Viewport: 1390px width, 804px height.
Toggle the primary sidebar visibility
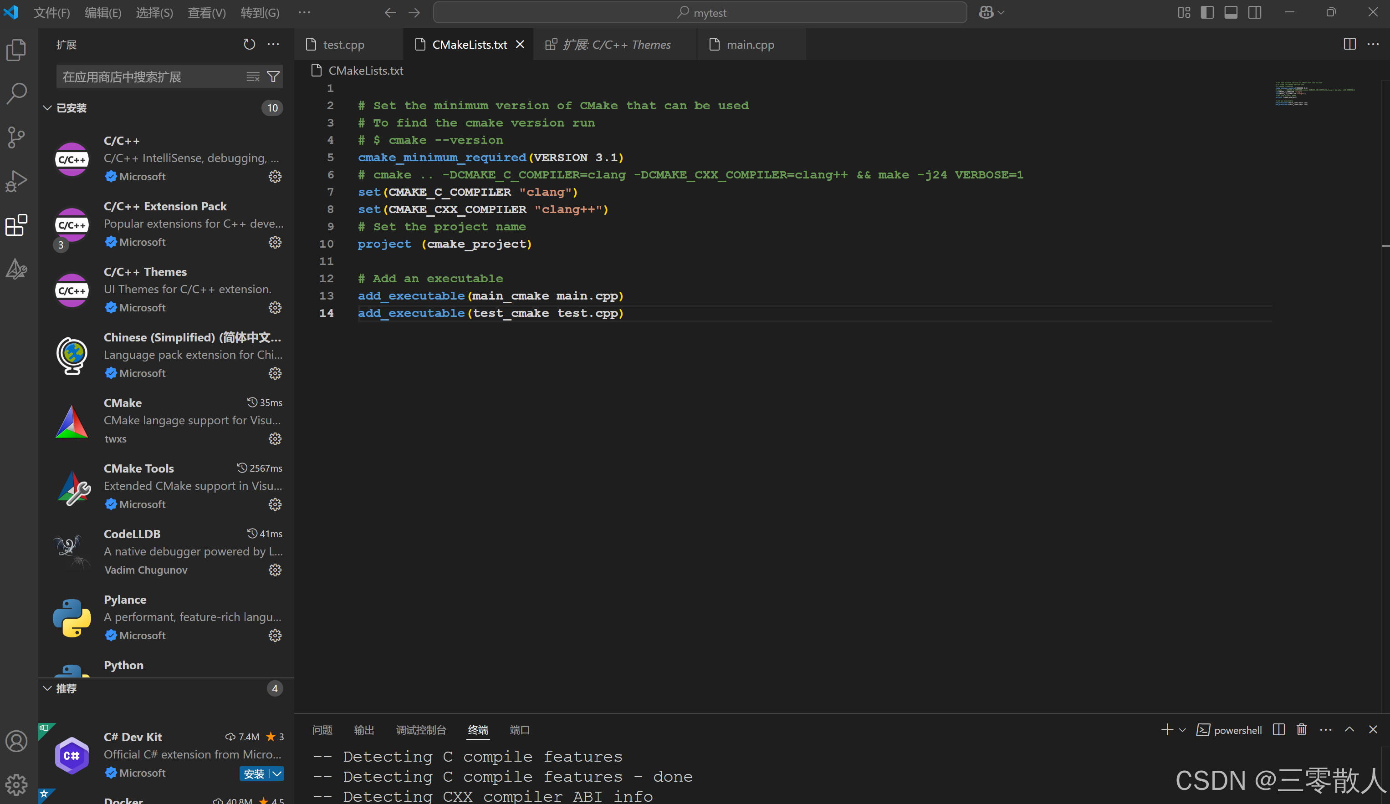[x=1207, y=12]
